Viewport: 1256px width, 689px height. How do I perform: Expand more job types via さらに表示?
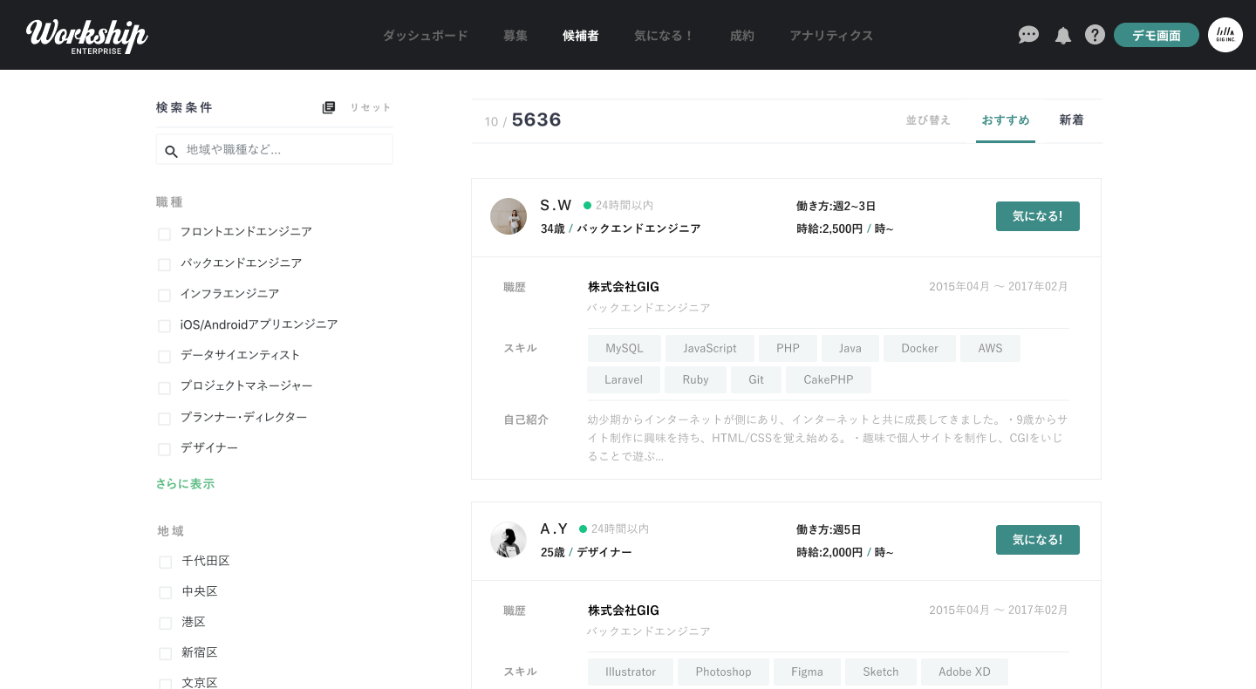click(185, 483)
